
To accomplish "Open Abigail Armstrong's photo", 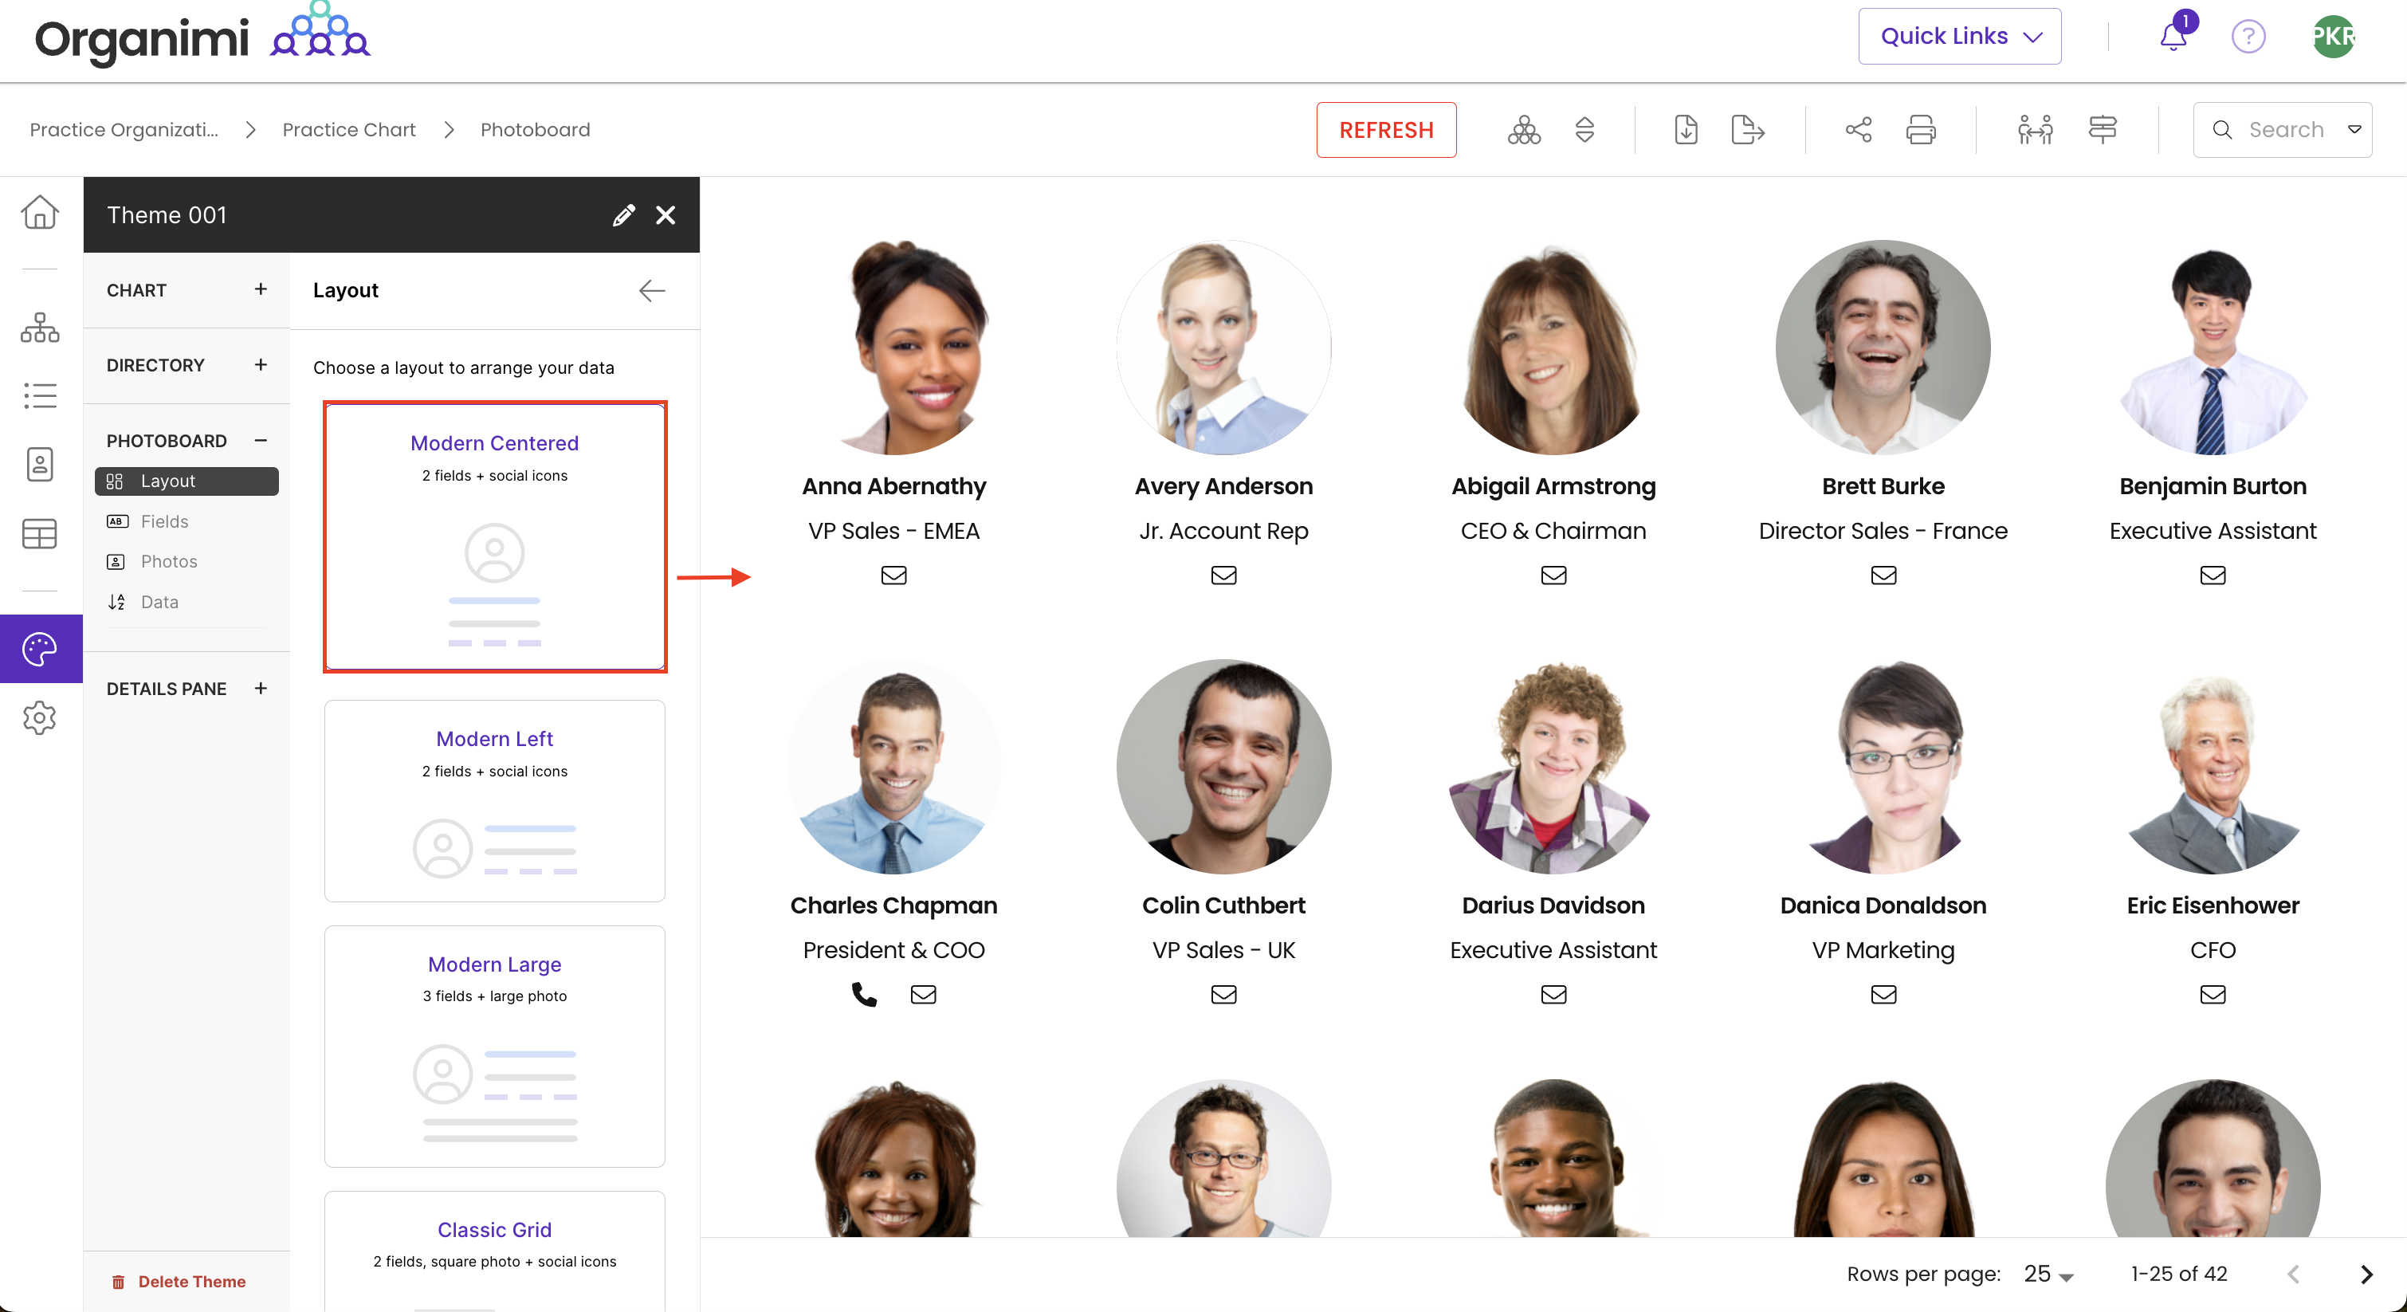I will 1553,348.
